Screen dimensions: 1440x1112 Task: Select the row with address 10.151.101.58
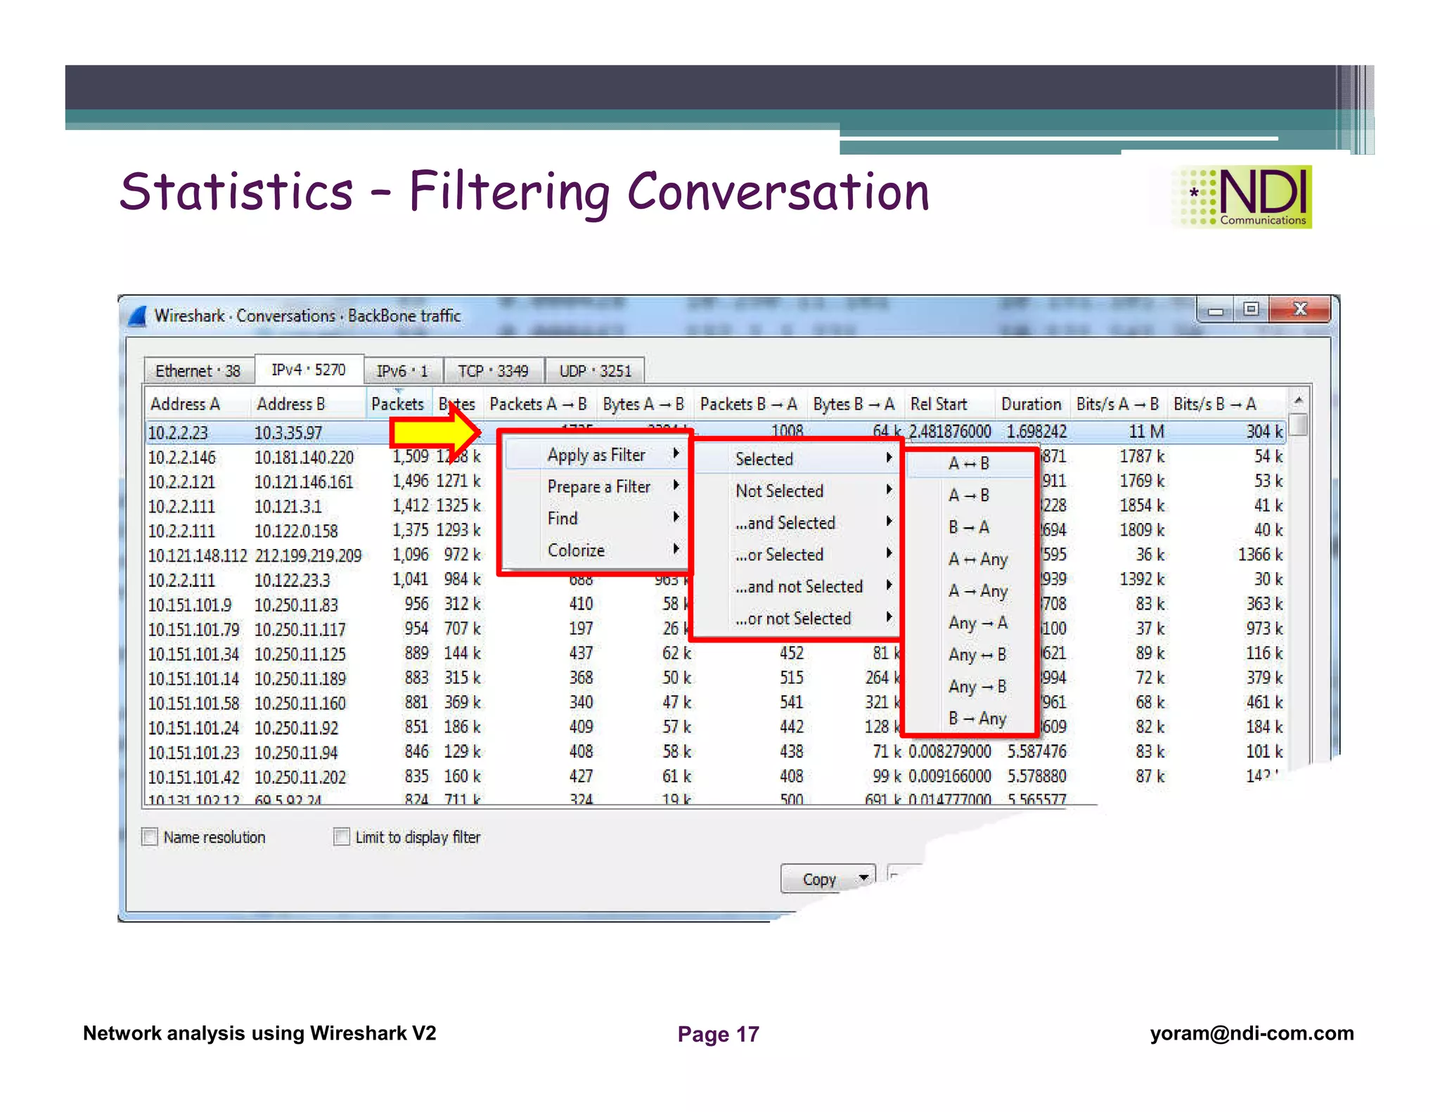coord(716,703)
